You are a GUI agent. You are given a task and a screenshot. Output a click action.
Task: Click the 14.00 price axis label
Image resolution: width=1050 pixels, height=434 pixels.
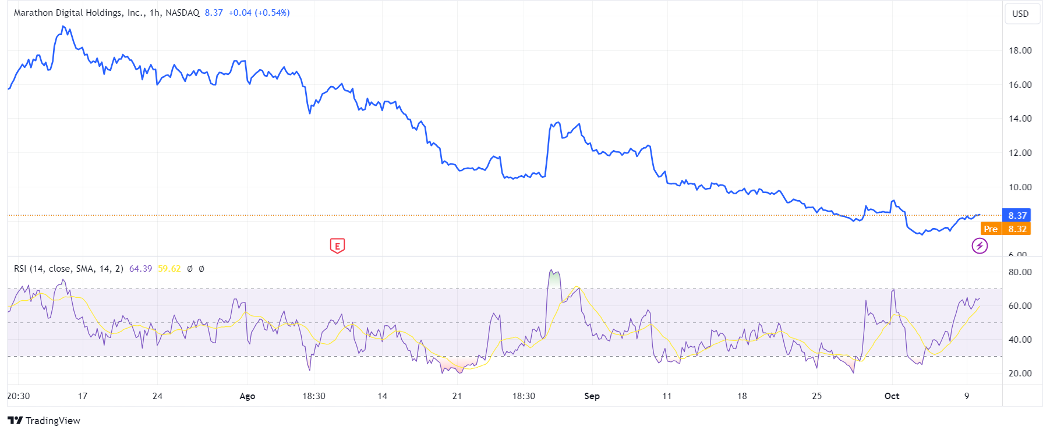pyautogui.click(x=1020, y=119)
